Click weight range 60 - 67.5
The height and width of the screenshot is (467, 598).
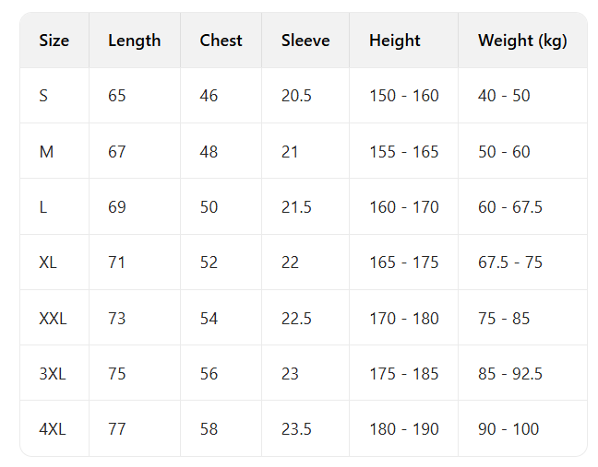pos(509,207)
